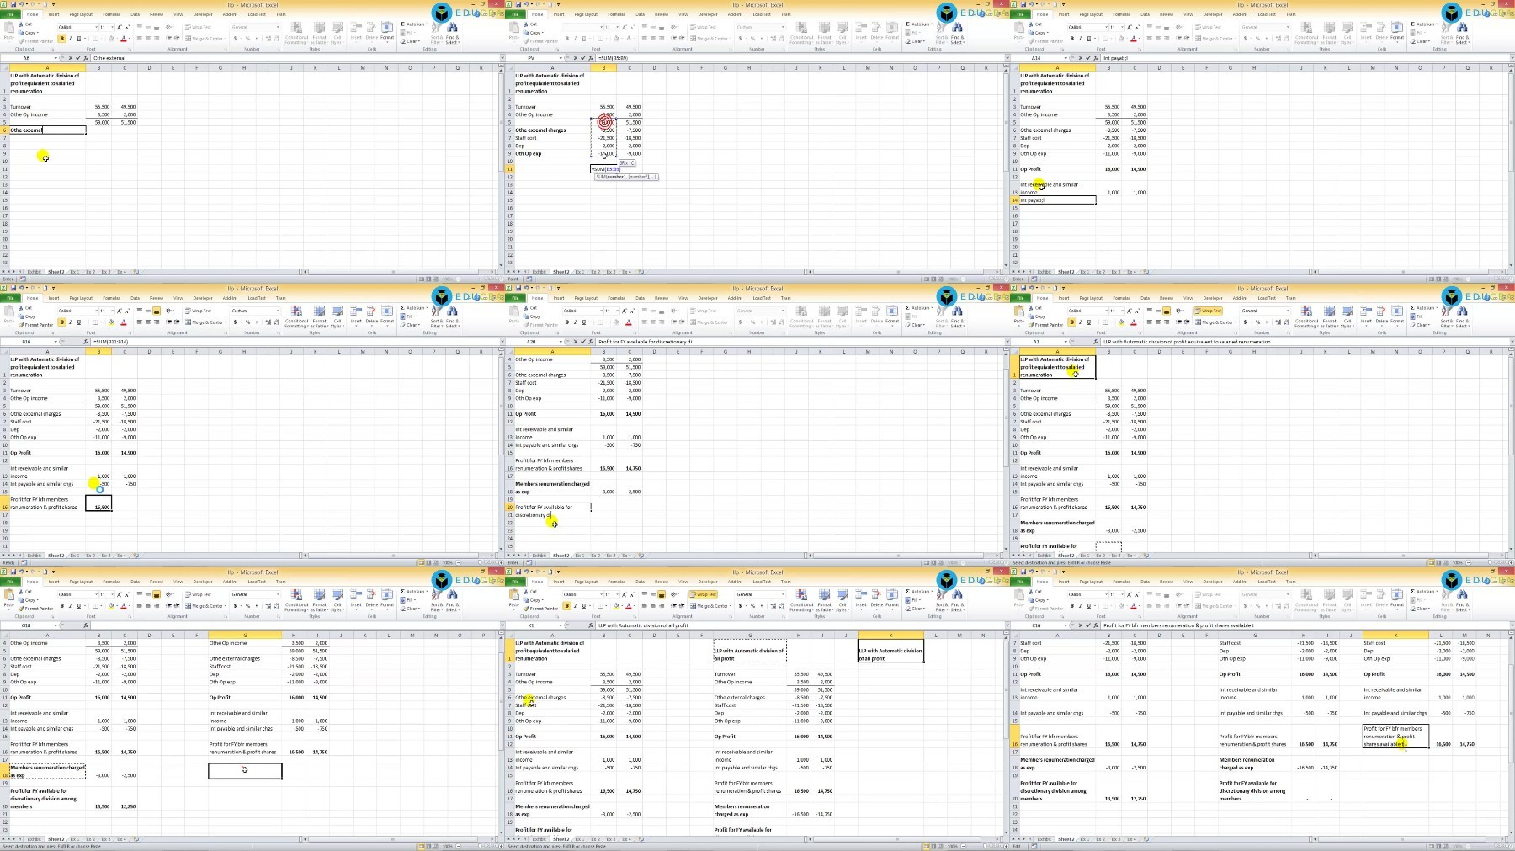Viewport: 1515px width, 851px height.
Task: Click the Borders icon in the window with Name Box A14
Action: coord(1105,39)
